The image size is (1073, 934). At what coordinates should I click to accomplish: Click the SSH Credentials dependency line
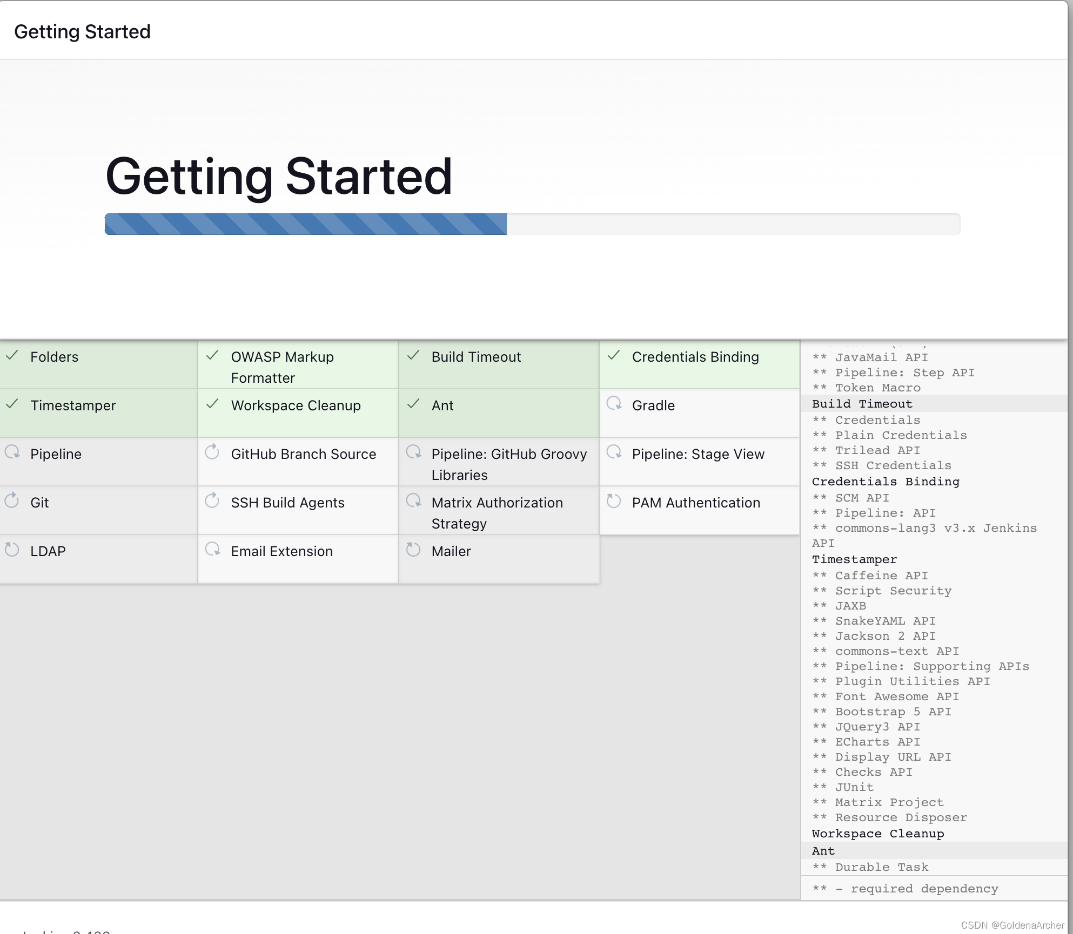click(x=881, y=465)
